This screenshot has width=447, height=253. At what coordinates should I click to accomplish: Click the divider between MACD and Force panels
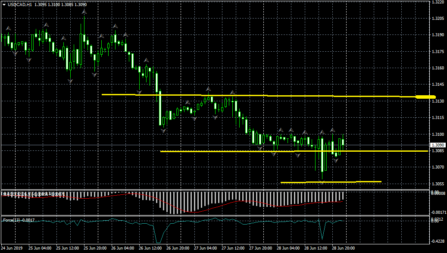216,216
